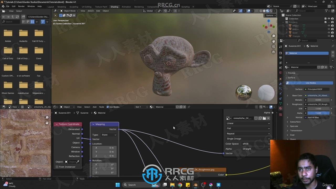The width and height of the screenshot is (336, 189).
Task: Toggle camera view icon in the 3D viewport
Action: click(x=274, y=46)
